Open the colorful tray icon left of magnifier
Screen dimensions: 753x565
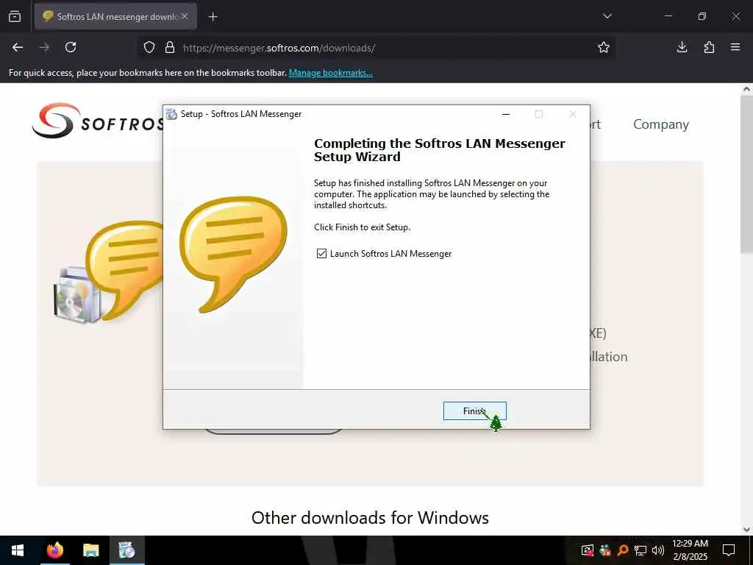pyautogui.click(x=605, y=550)
